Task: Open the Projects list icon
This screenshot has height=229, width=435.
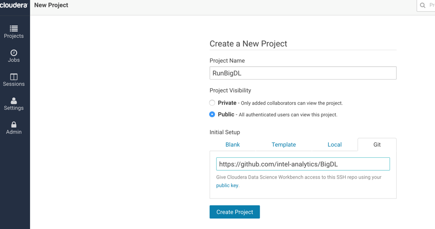Action: pos(14,29)
